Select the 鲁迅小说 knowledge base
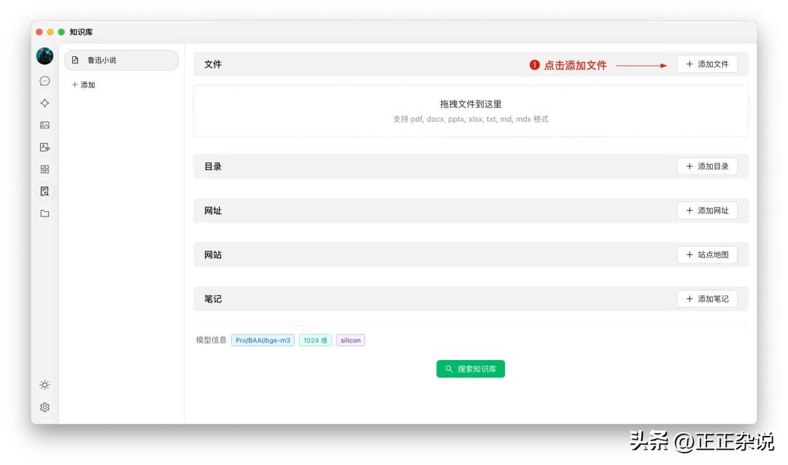Viewport: 788px width, 465px height. coord(121,60)
